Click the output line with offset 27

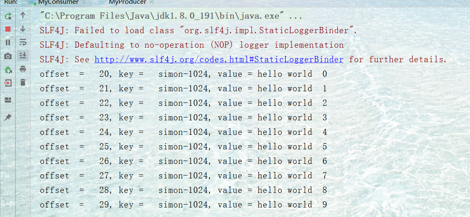point(183,176)
